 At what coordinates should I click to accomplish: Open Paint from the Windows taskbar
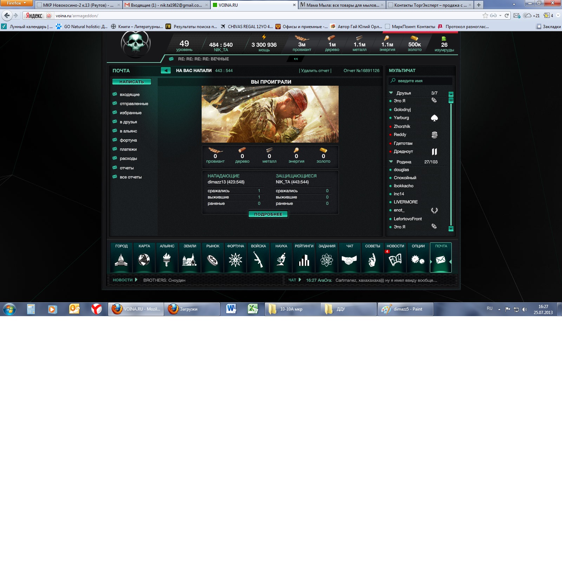point(405,309)
